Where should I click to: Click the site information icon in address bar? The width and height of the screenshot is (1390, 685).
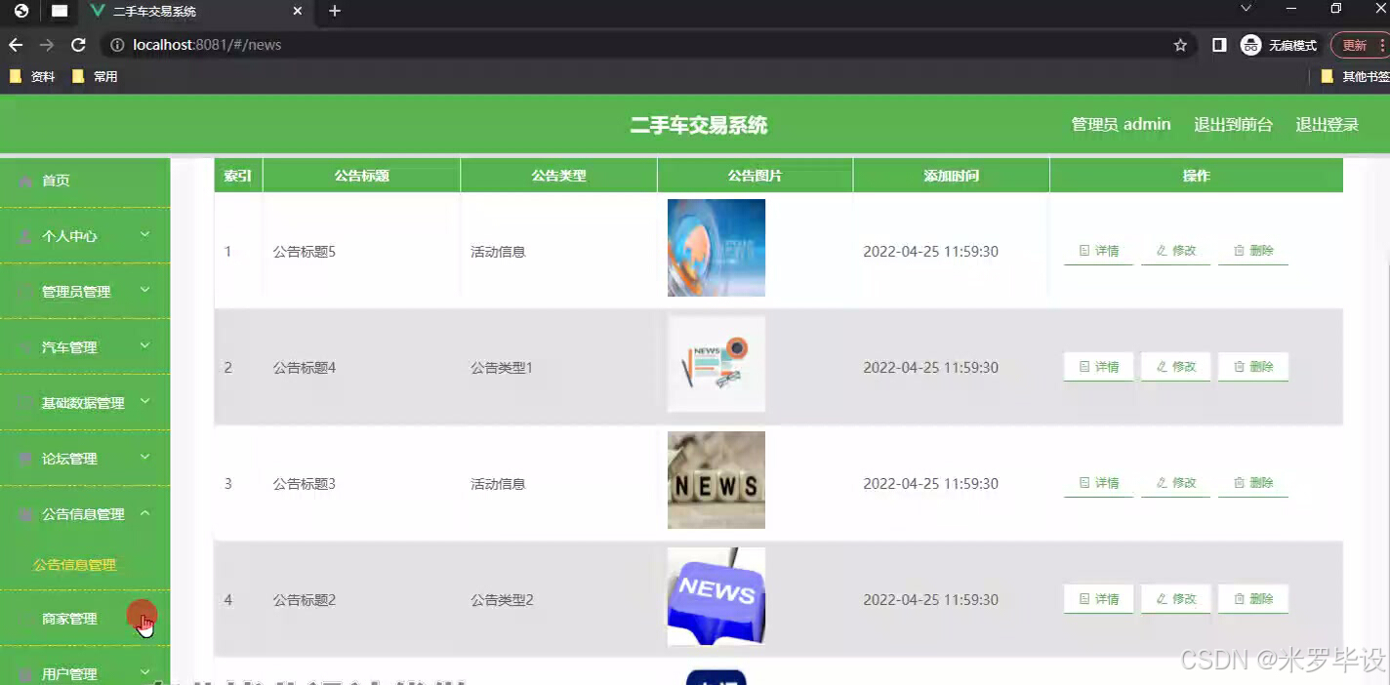[x=117, y=45]
